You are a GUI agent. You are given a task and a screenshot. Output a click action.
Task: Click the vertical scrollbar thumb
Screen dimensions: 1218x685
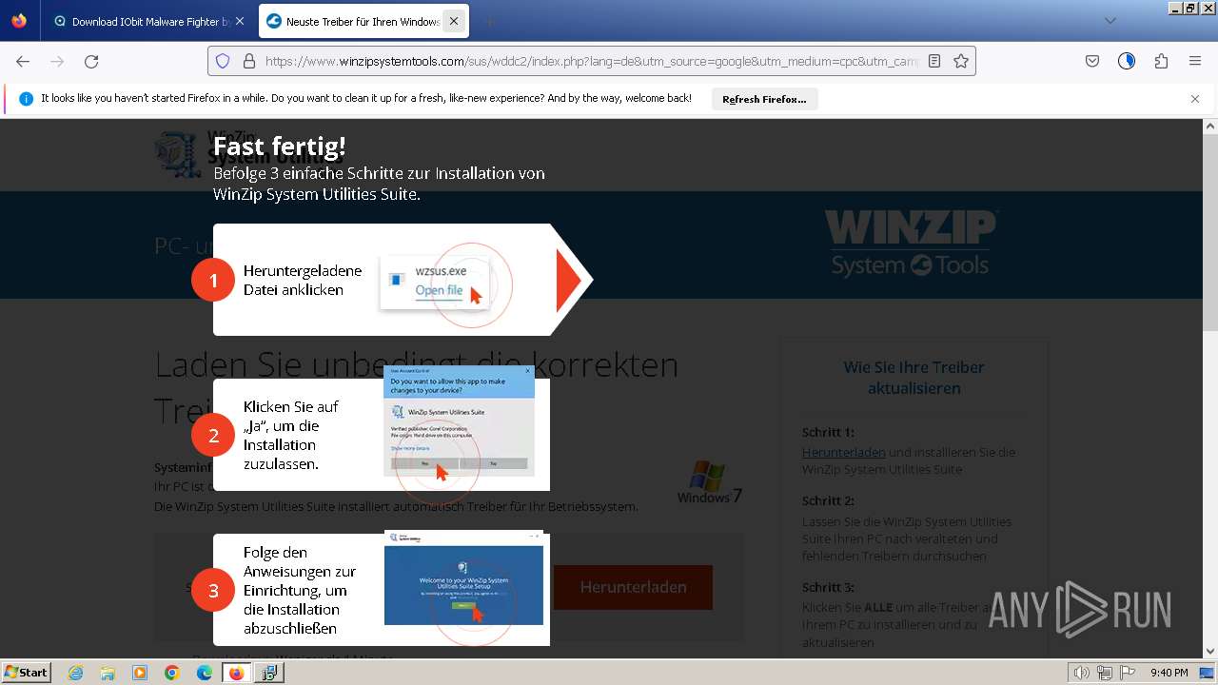[1210, 232]
